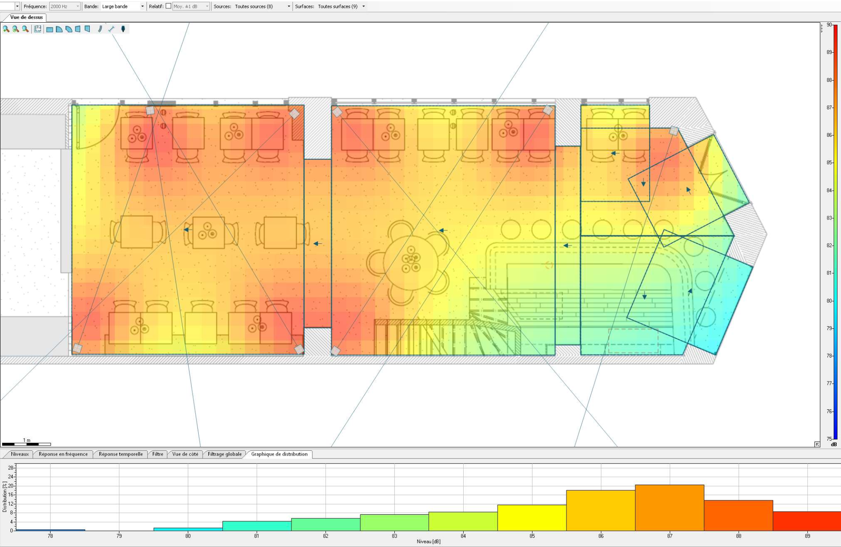Select speaker at top-left of middle room
Viewport: 841px width, 547px height.
tap(337, 112)
